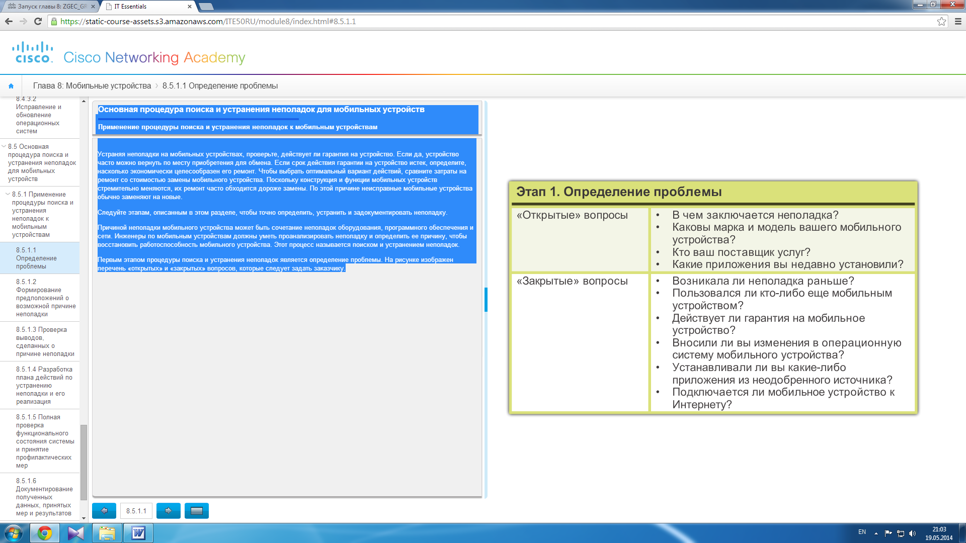Click the paragraph starting Следуйте этапам

coord(272,213)
